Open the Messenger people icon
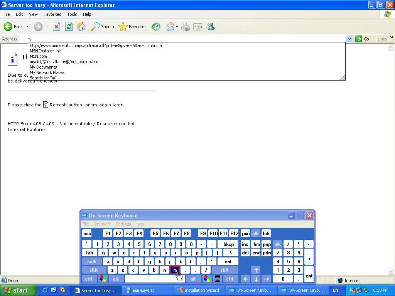 pos(210,27)
